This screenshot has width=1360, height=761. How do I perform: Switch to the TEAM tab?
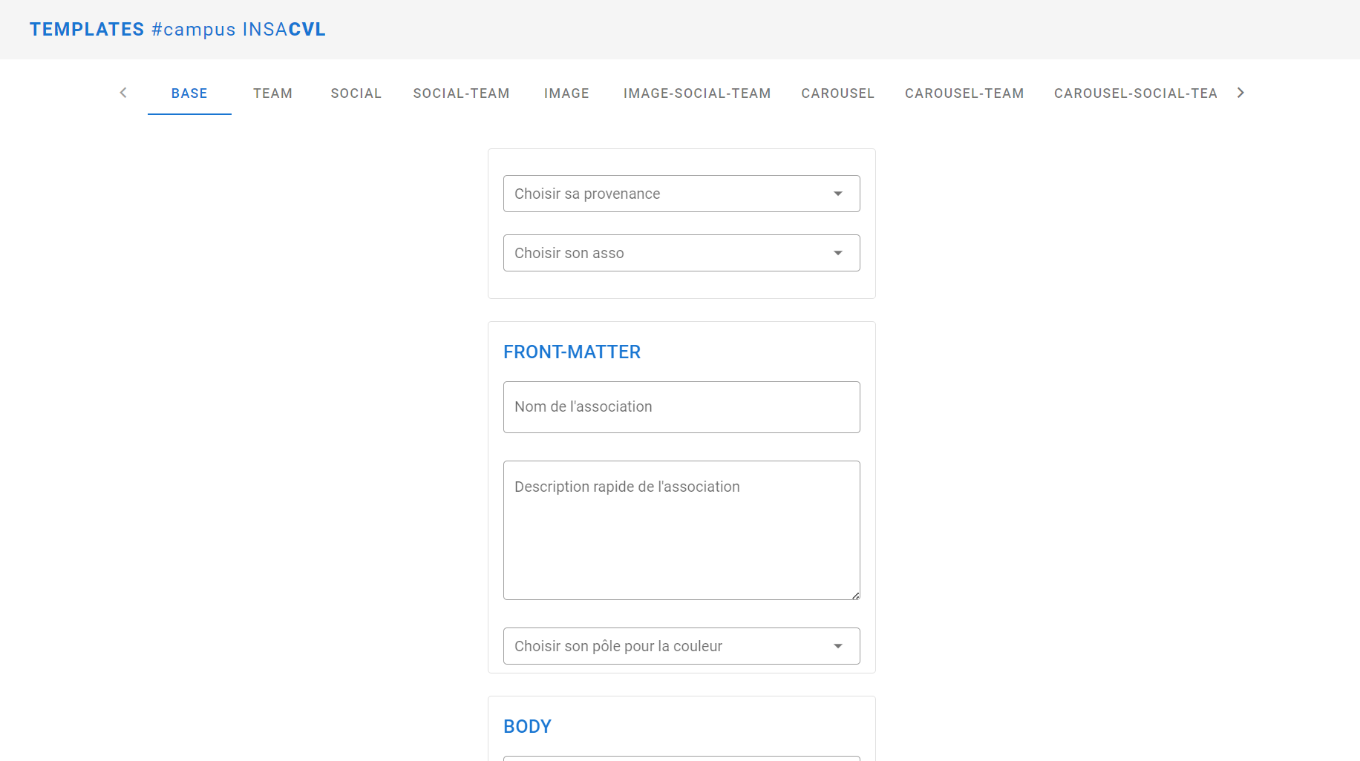(x=272, y=93)
